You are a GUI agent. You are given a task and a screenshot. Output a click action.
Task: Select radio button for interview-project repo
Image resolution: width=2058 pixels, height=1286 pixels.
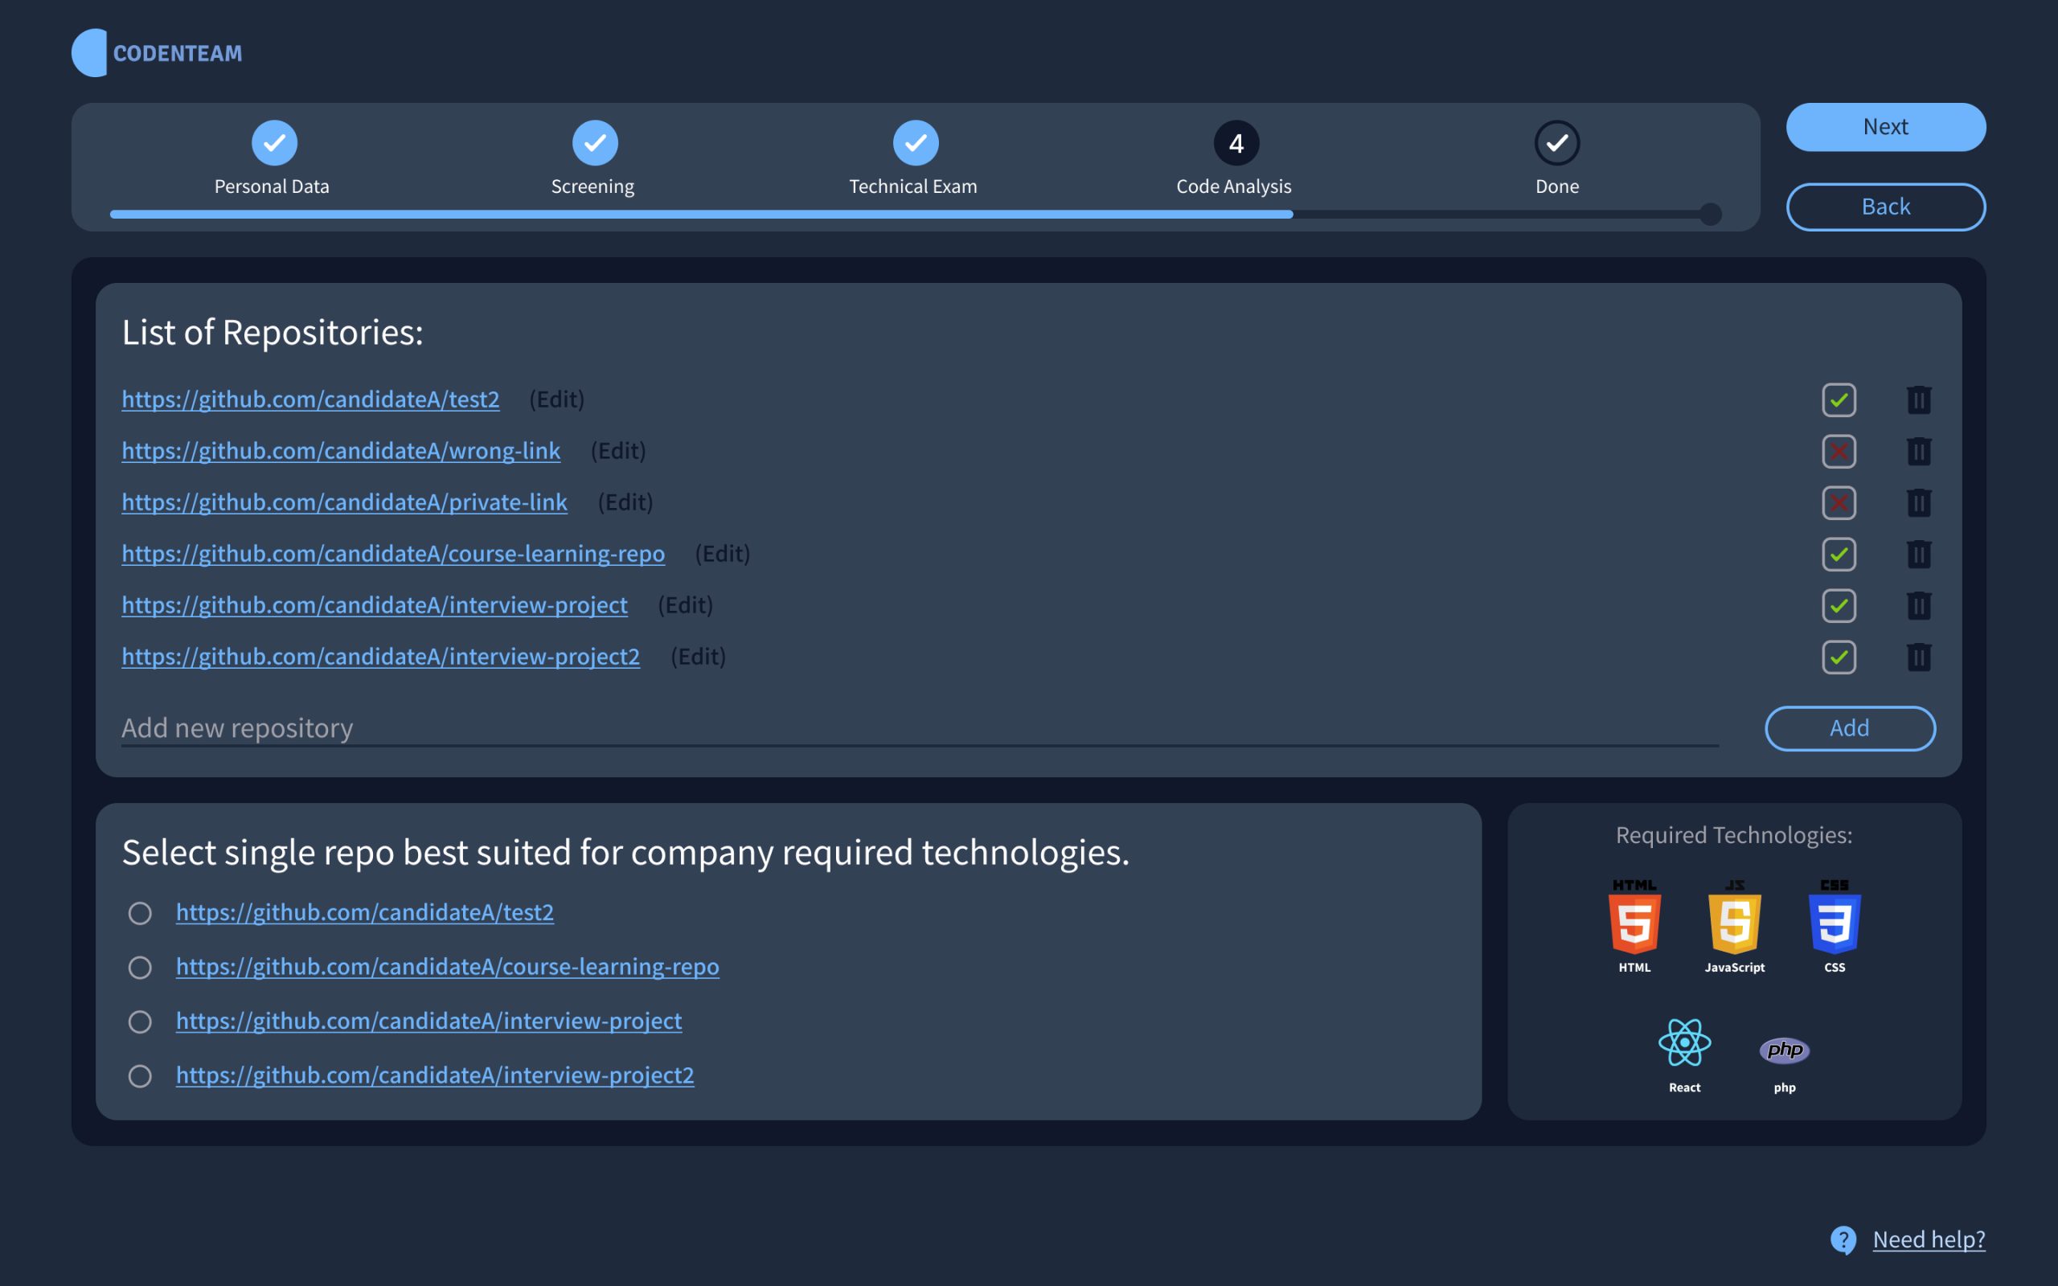pyautogui.click(x=139, y=1019)
